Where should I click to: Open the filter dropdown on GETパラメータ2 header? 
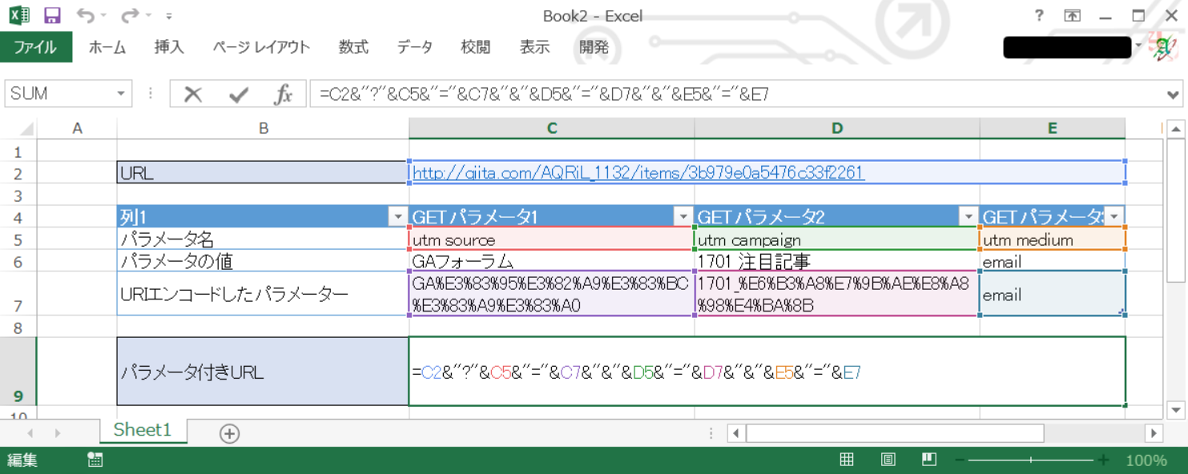point(968,215)
